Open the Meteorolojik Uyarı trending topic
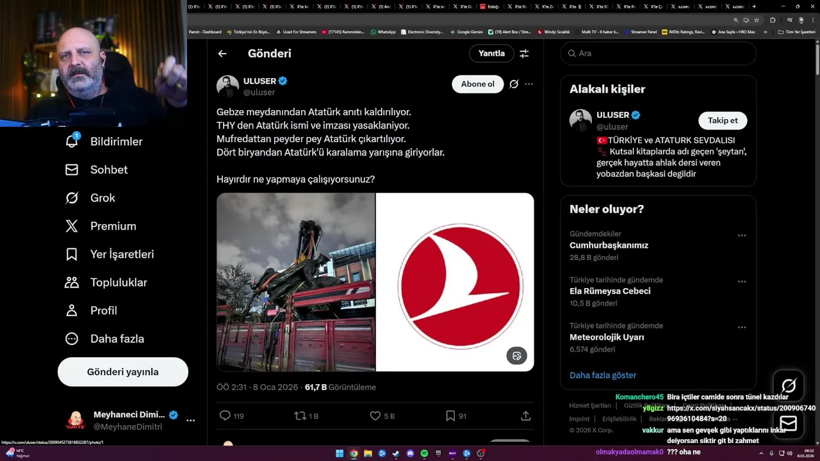Image resolution: width=820 pixels, height=461 pixels. tap(607, 337)
